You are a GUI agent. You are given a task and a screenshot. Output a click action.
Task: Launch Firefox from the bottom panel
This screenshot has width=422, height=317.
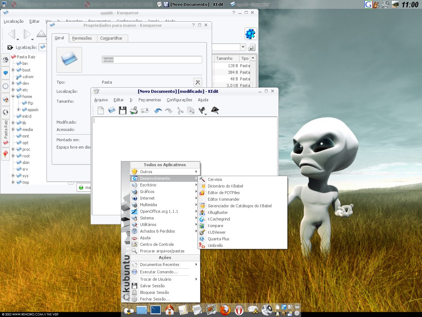pos(225,310)
